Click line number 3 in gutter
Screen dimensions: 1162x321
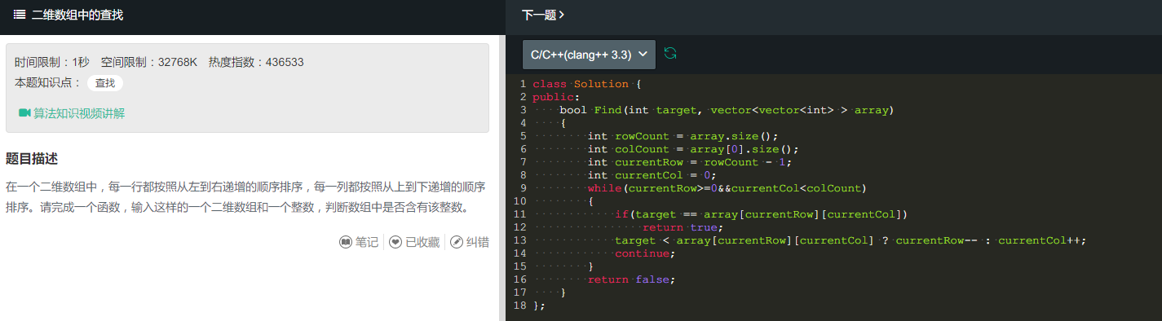523,110
